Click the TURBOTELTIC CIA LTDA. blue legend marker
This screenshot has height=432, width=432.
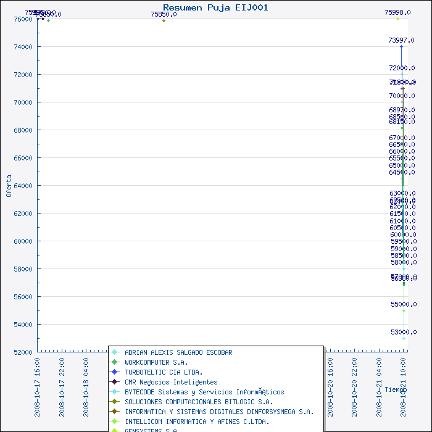[114, 372]
